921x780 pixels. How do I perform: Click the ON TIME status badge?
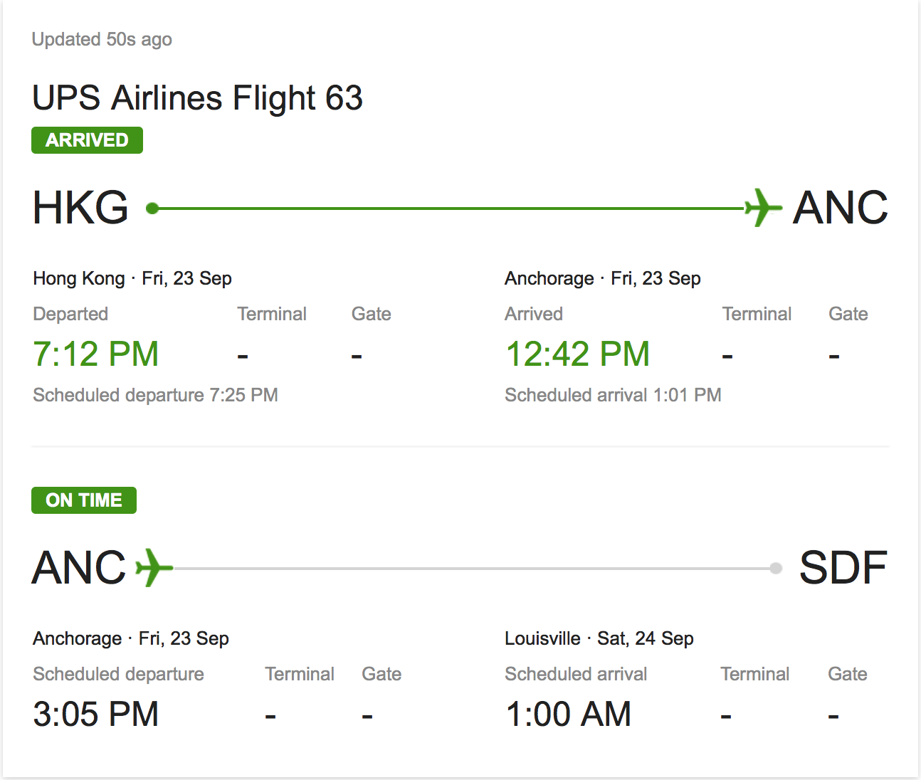pos(84,500)
